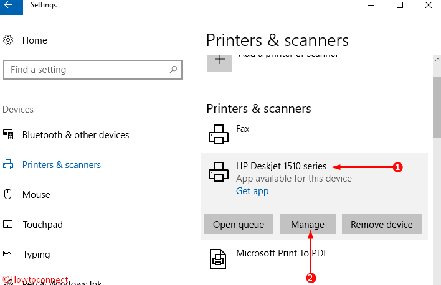Click the Printers & scanners sidebar icon

point(8,164)
